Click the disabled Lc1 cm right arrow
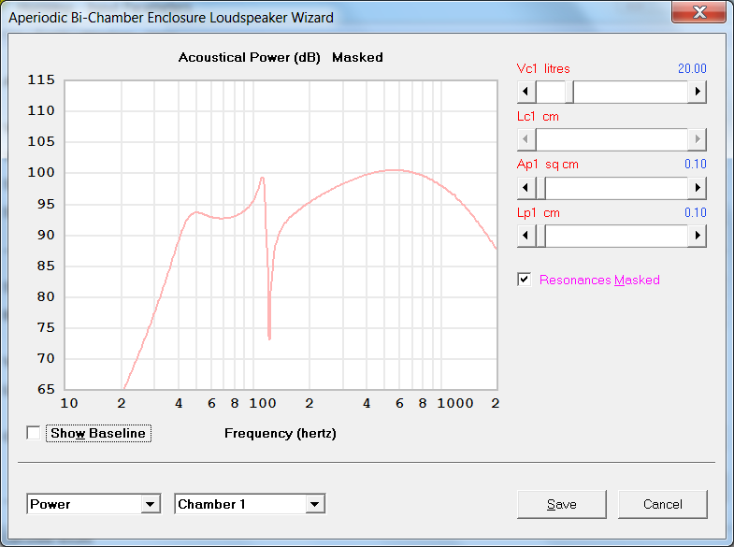The height and width of the screenshot is (547, 734). (697, 139)
